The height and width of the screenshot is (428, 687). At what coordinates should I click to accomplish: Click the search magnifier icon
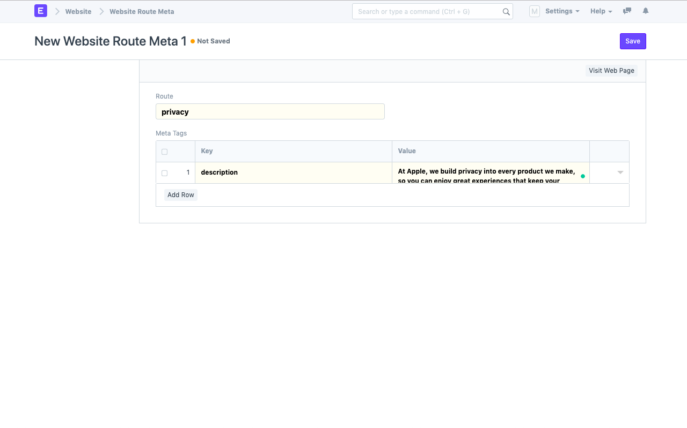506,12
